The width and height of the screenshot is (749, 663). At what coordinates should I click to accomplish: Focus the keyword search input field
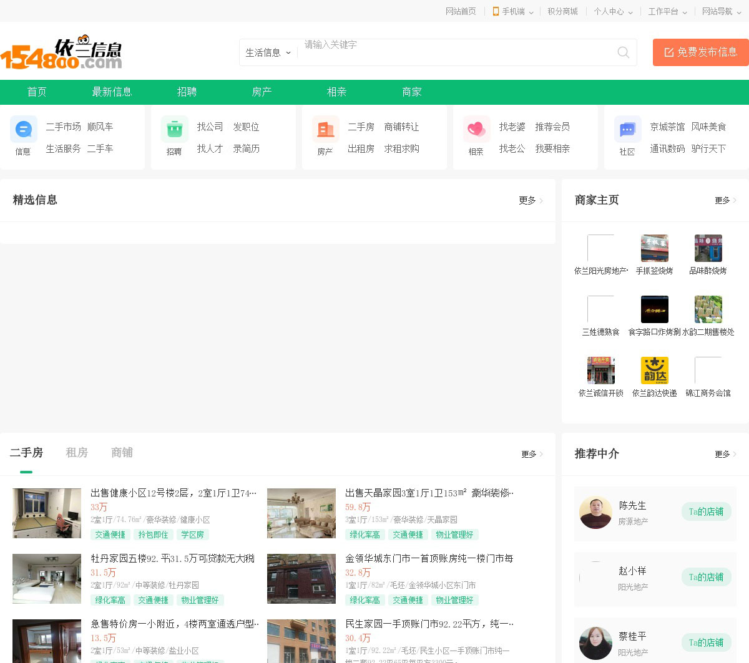[456, 52]
